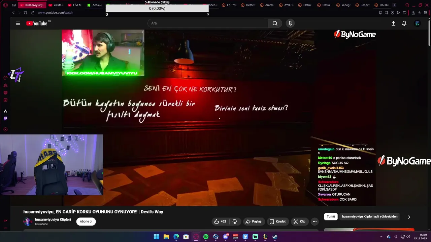The height and width of the screenshot is (242, 431).
Task: Open the player/send arrow toolbar icon
Action: click(x=398, y=12)
